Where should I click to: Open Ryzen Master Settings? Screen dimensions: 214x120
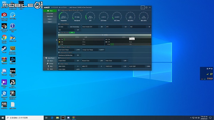click(50, 63)
